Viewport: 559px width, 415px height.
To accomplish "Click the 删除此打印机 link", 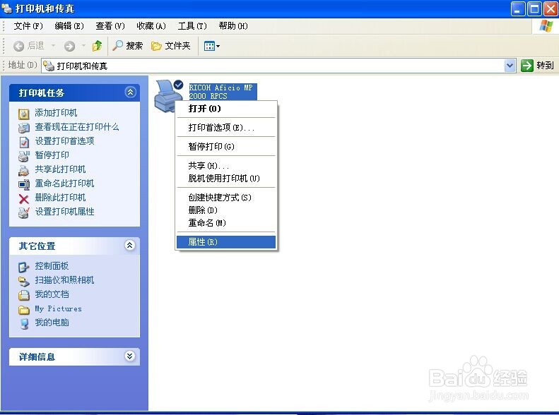I will pos(60,198).
